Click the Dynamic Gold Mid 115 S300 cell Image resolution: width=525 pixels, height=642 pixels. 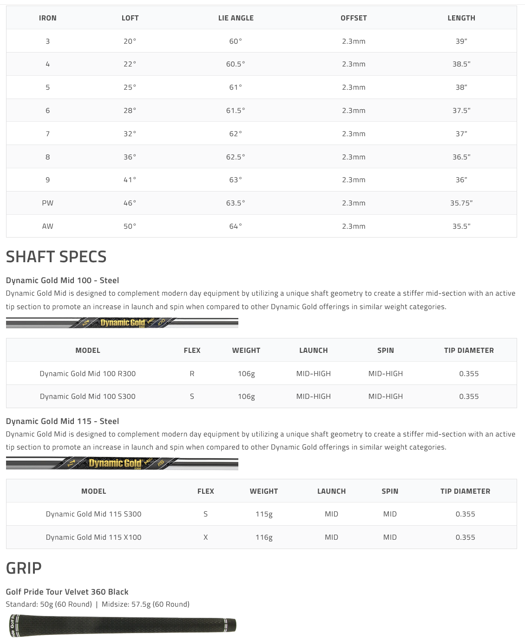point(93,514)
